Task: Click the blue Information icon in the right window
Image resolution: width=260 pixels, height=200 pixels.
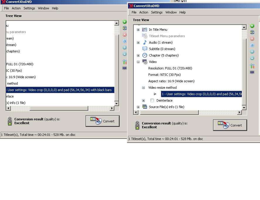Action: click(x=252, y=45)
